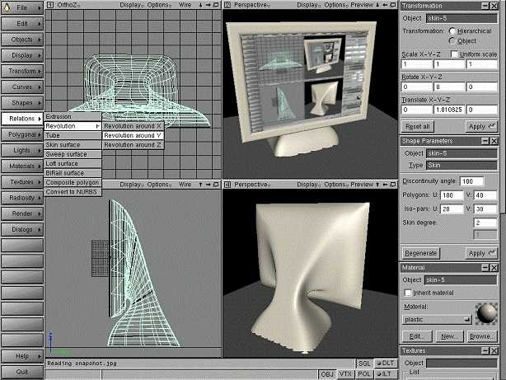Toggle the ILT status indicator

click(385, 374)
